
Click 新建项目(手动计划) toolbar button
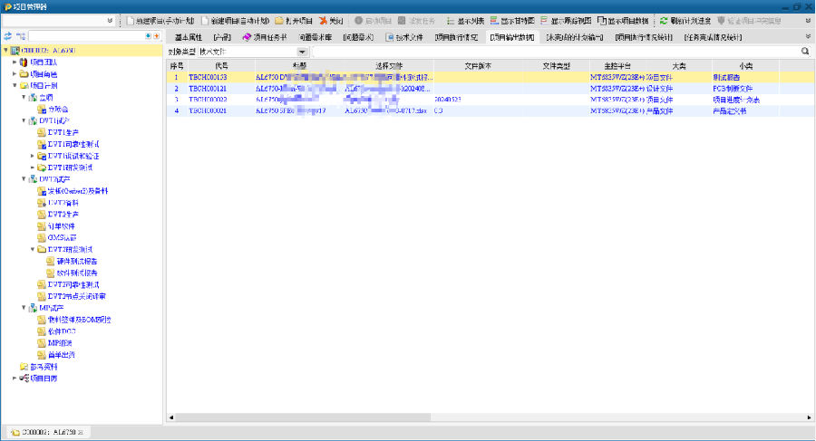[x=160, y=21]
